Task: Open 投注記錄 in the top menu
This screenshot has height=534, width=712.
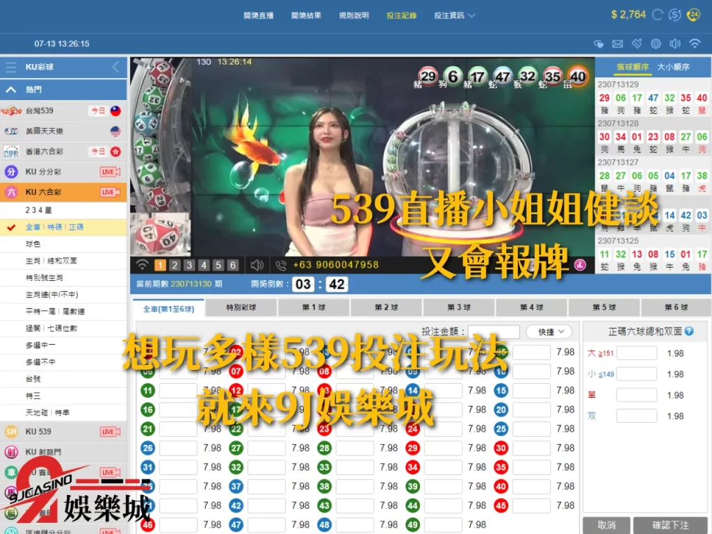Action: [x=401, y=15]
